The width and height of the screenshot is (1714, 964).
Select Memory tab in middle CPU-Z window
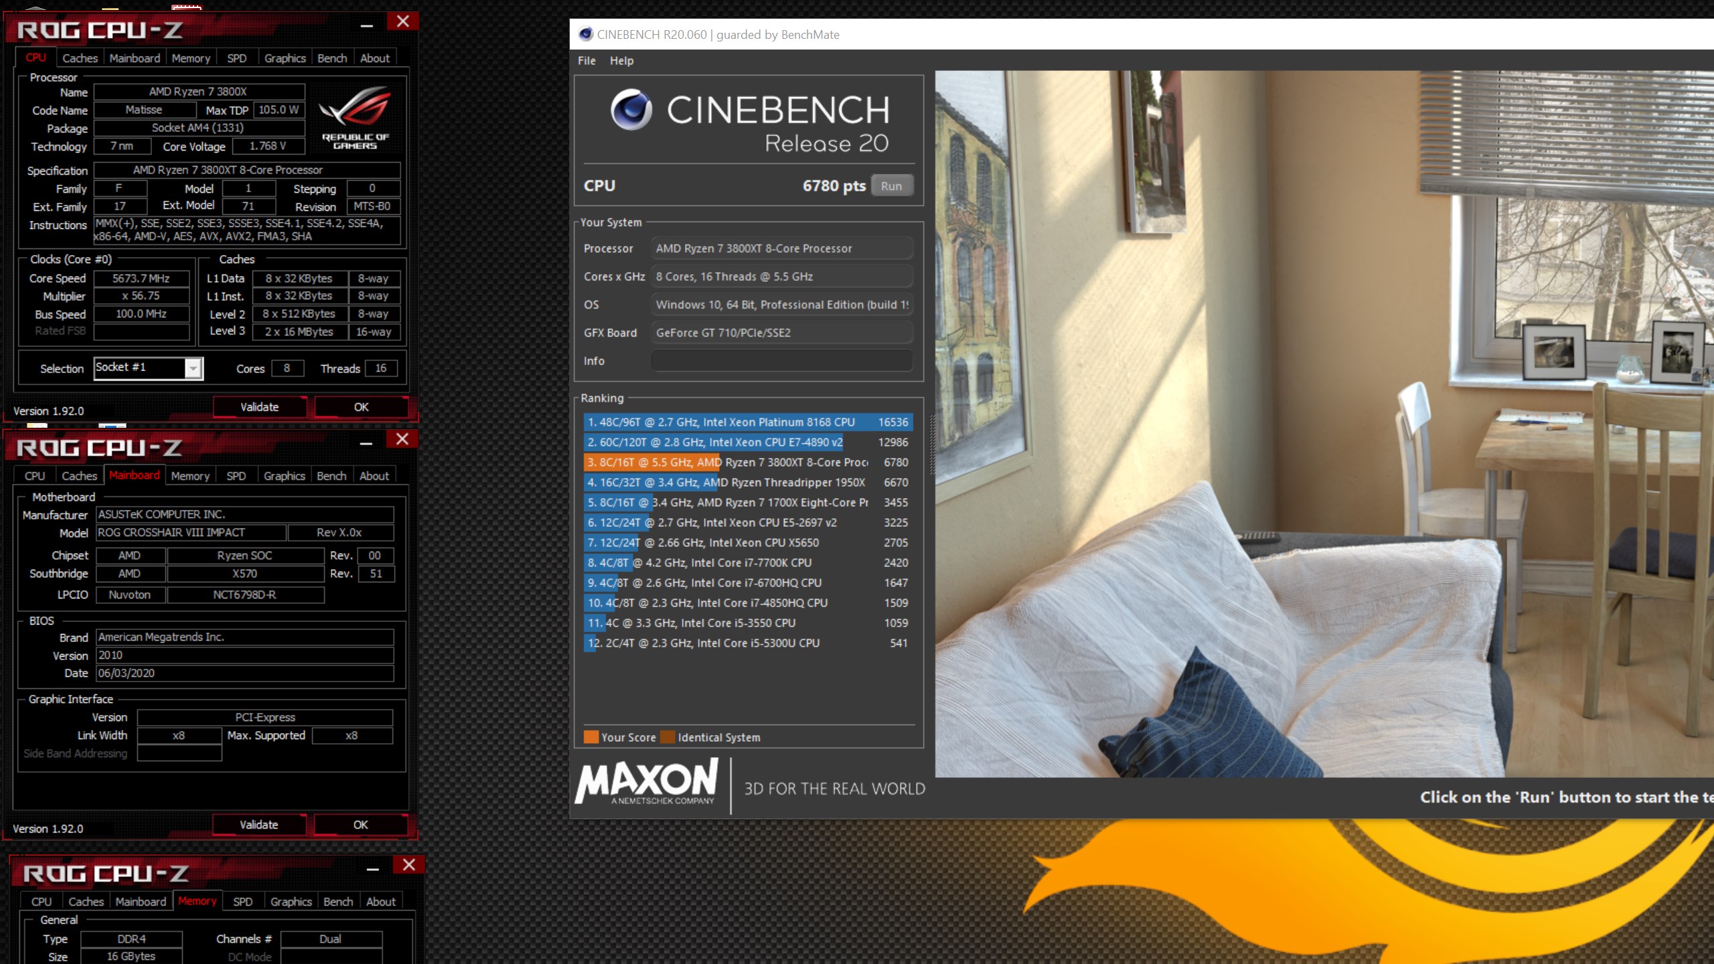click(190, 476)
